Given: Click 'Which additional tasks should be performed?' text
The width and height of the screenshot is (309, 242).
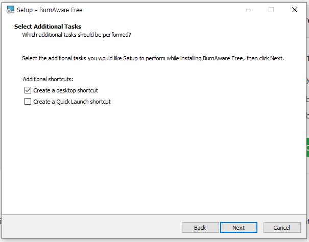Looking at the screenshot, I should [77, 35].
